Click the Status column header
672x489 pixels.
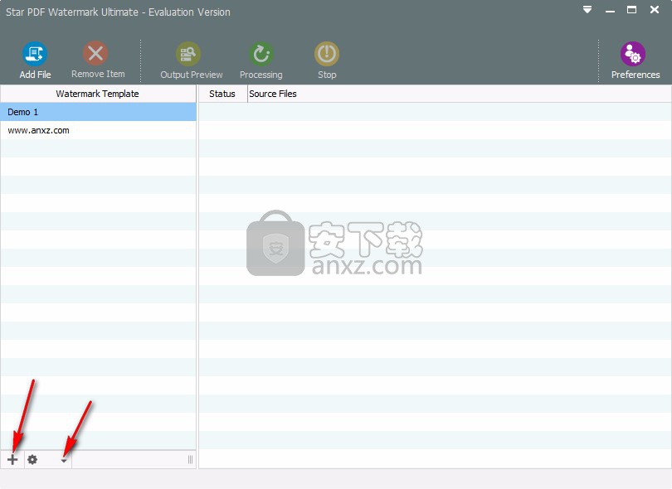click(222, 94)
